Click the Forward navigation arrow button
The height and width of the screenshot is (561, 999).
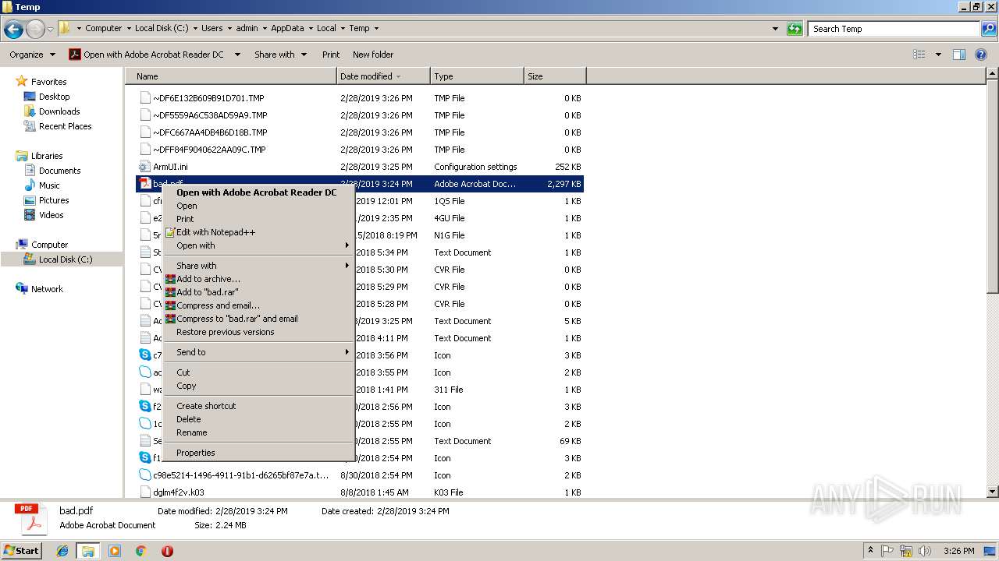tap(35, 30)
